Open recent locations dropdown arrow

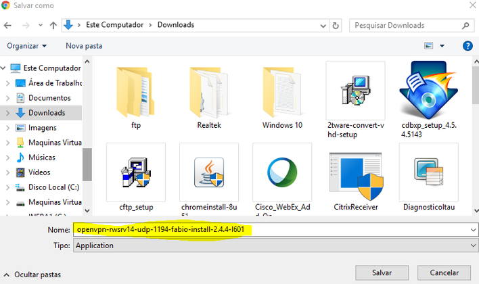coord(41,25)
